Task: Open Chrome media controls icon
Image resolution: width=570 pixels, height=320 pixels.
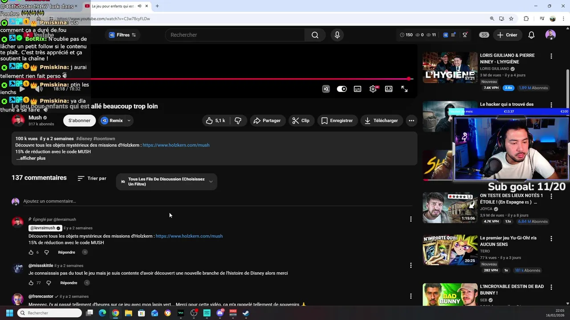Action: pyautogui.click(x=542, y=19)
